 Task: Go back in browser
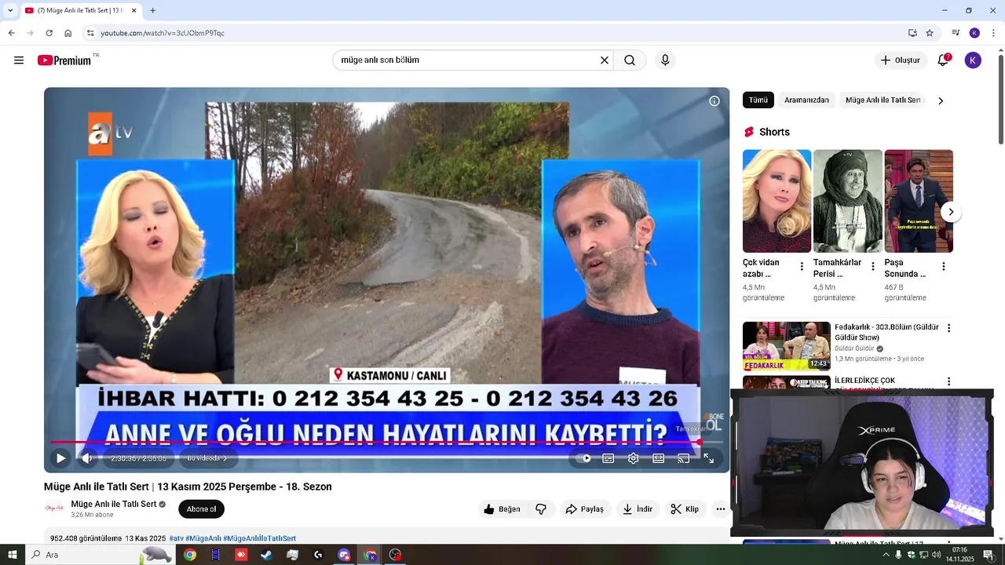click(11, 33)
